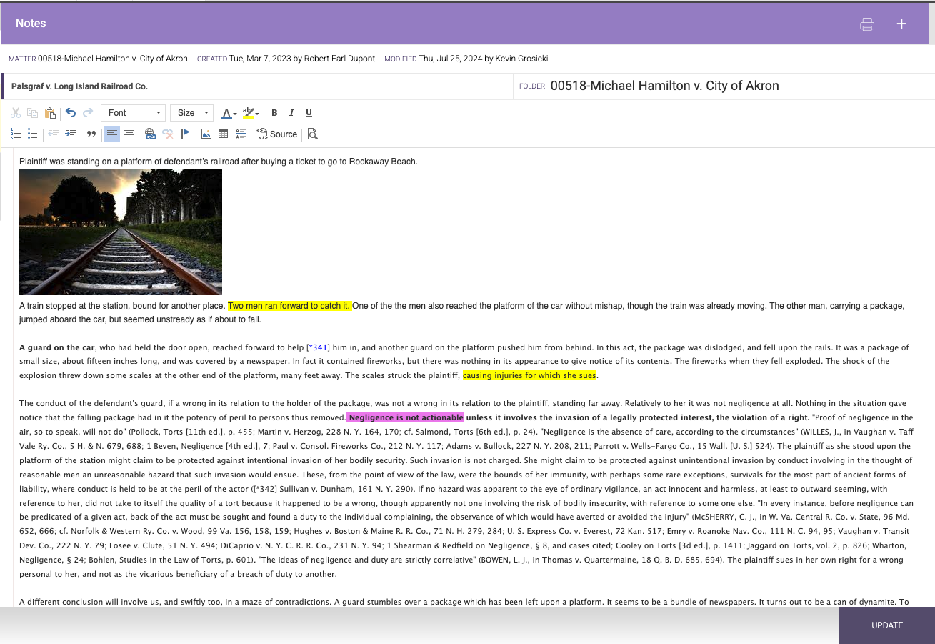Paste from clipboard using the paste icon
This screenshot has height=644, width=935.
pyautogui.click(x=50, y=113)
